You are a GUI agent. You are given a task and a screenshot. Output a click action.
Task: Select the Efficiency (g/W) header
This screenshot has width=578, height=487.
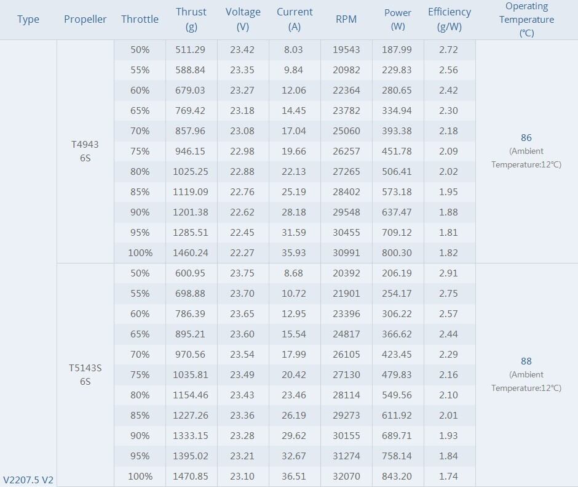(449, 19)
